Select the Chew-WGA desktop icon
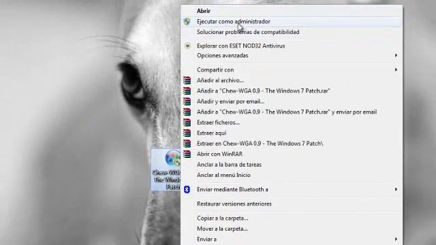 click(x=166, y=169)
